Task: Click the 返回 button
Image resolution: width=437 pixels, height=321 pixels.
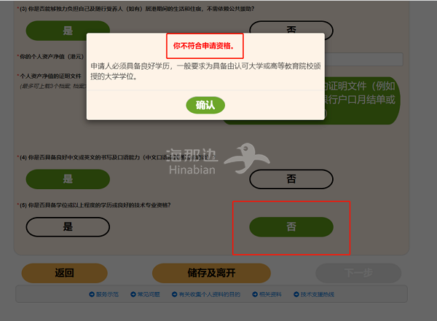Action: (x=64, y=273)
